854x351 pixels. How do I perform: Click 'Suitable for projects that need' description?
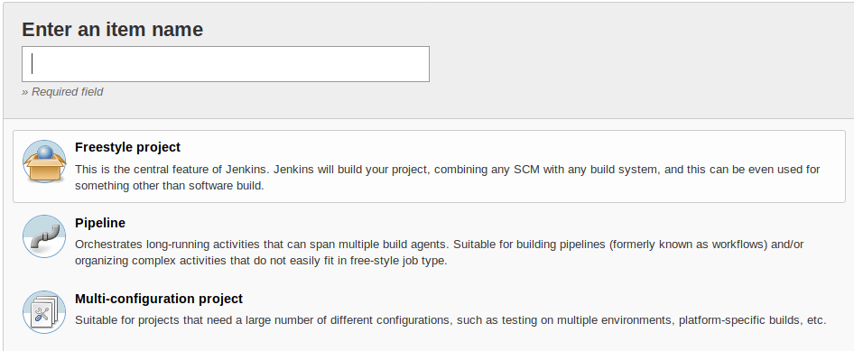pos(450,320)
